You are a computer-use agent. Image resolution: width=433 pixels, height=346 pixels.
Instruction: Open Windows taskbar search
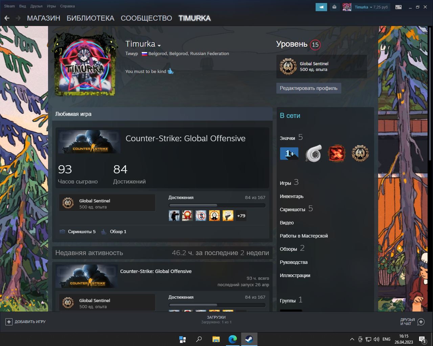pos(199,339)
